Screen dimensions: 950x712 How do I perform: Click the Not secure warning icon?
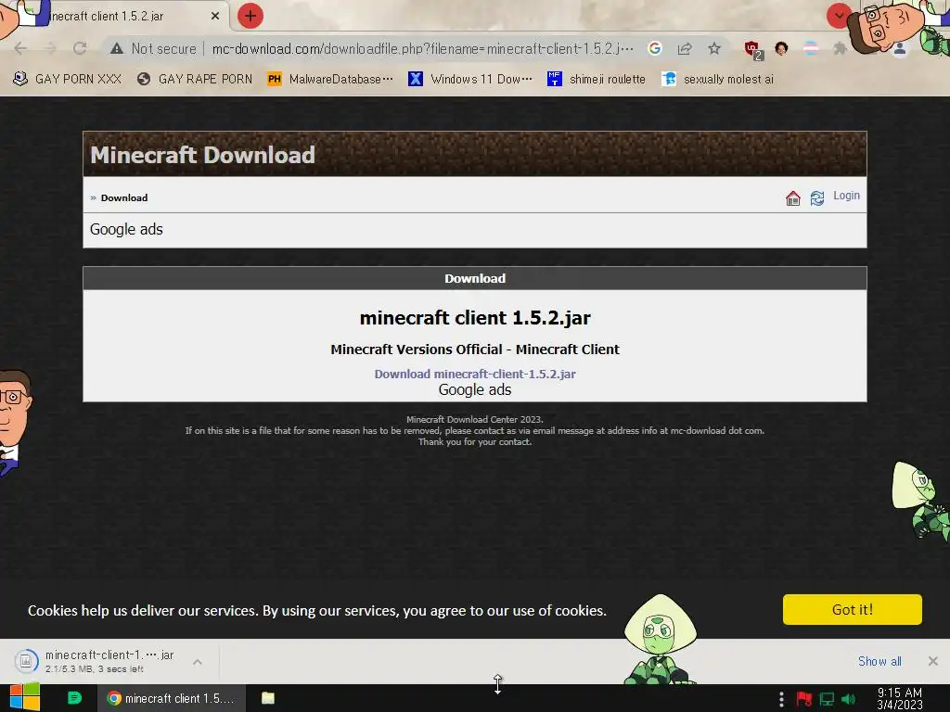[117, 48]
